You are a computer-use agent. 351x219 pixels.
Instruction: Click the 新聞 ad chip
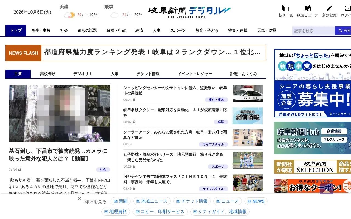tap(121, 201)
